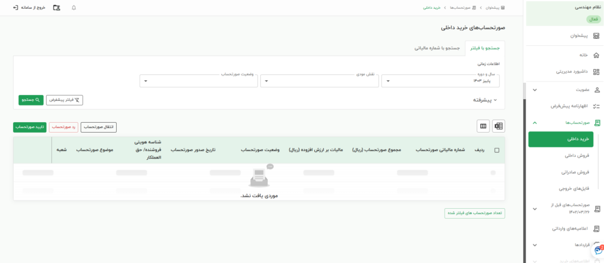The height and width of the screenshot is (263, 604).
Task: Click the green جستجو search button
Action: tap(31, 100)
